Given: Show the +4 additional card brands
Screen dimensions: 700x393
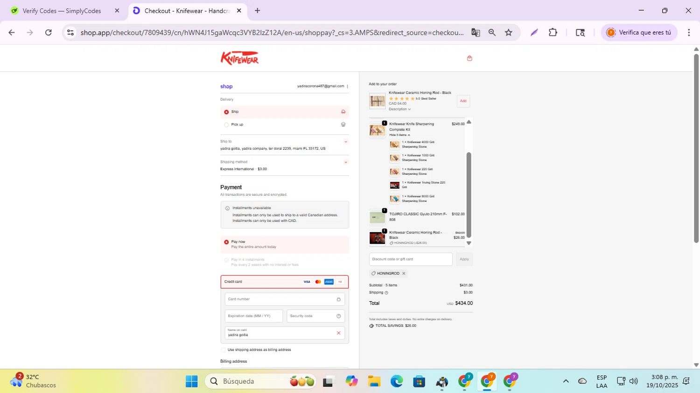Looking at the screenshot, I should (x=340, y=282).
